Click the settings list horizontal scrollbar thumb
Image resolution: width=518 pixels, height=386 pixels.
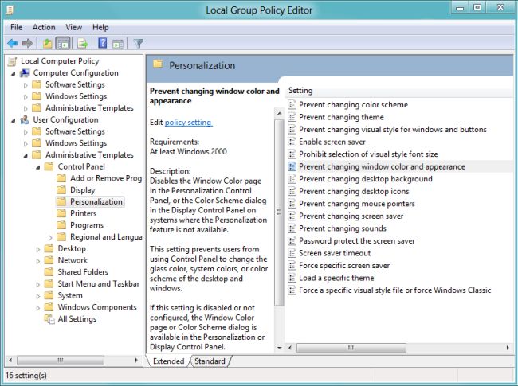[x=351, y=348]
